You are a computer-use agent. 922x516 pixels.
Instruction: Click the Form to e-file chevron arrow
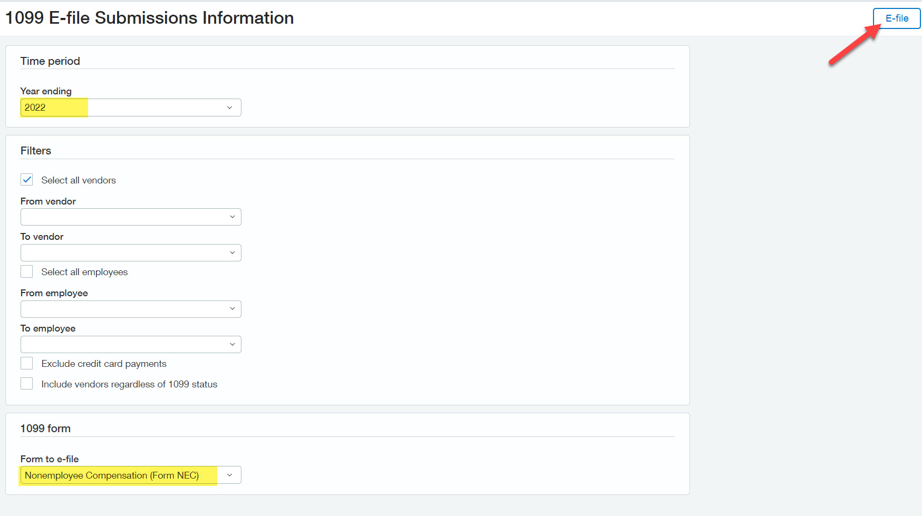[229, 475]
